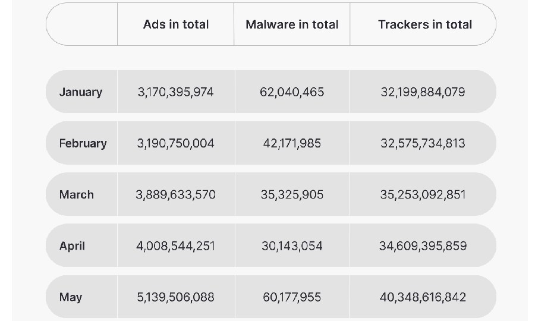The width and height of the screenshot is (535, 321).
Task: Click May malware value 60,177,955
Action: 292,297
